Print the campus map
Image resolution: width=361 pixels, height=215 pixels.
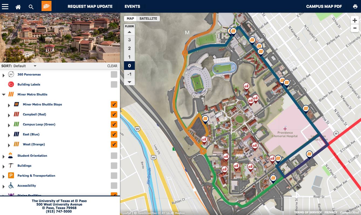(x=355, y=6)
